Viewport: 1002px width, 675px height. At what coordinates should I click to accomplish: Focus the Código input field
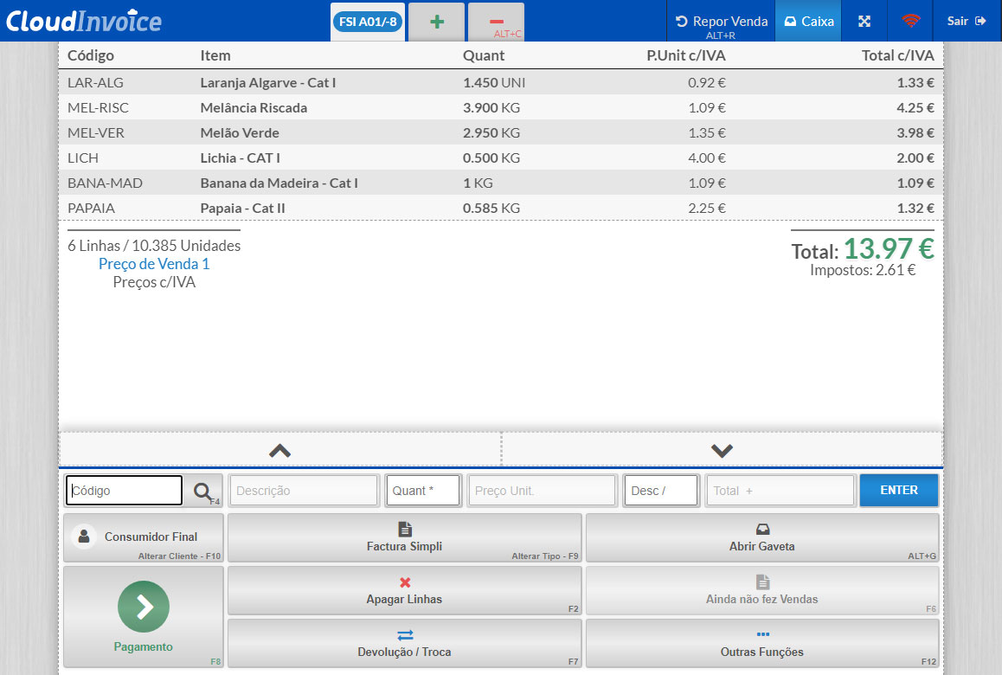pyautogui.click(x=124, y=491)
